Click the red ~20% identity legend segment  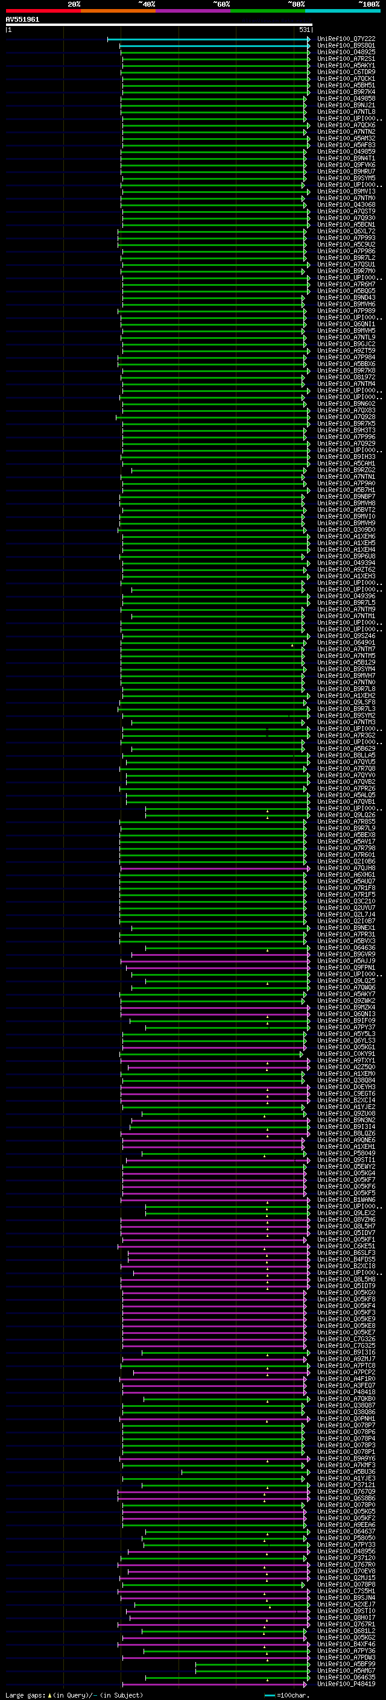click(x=43, y=11)
